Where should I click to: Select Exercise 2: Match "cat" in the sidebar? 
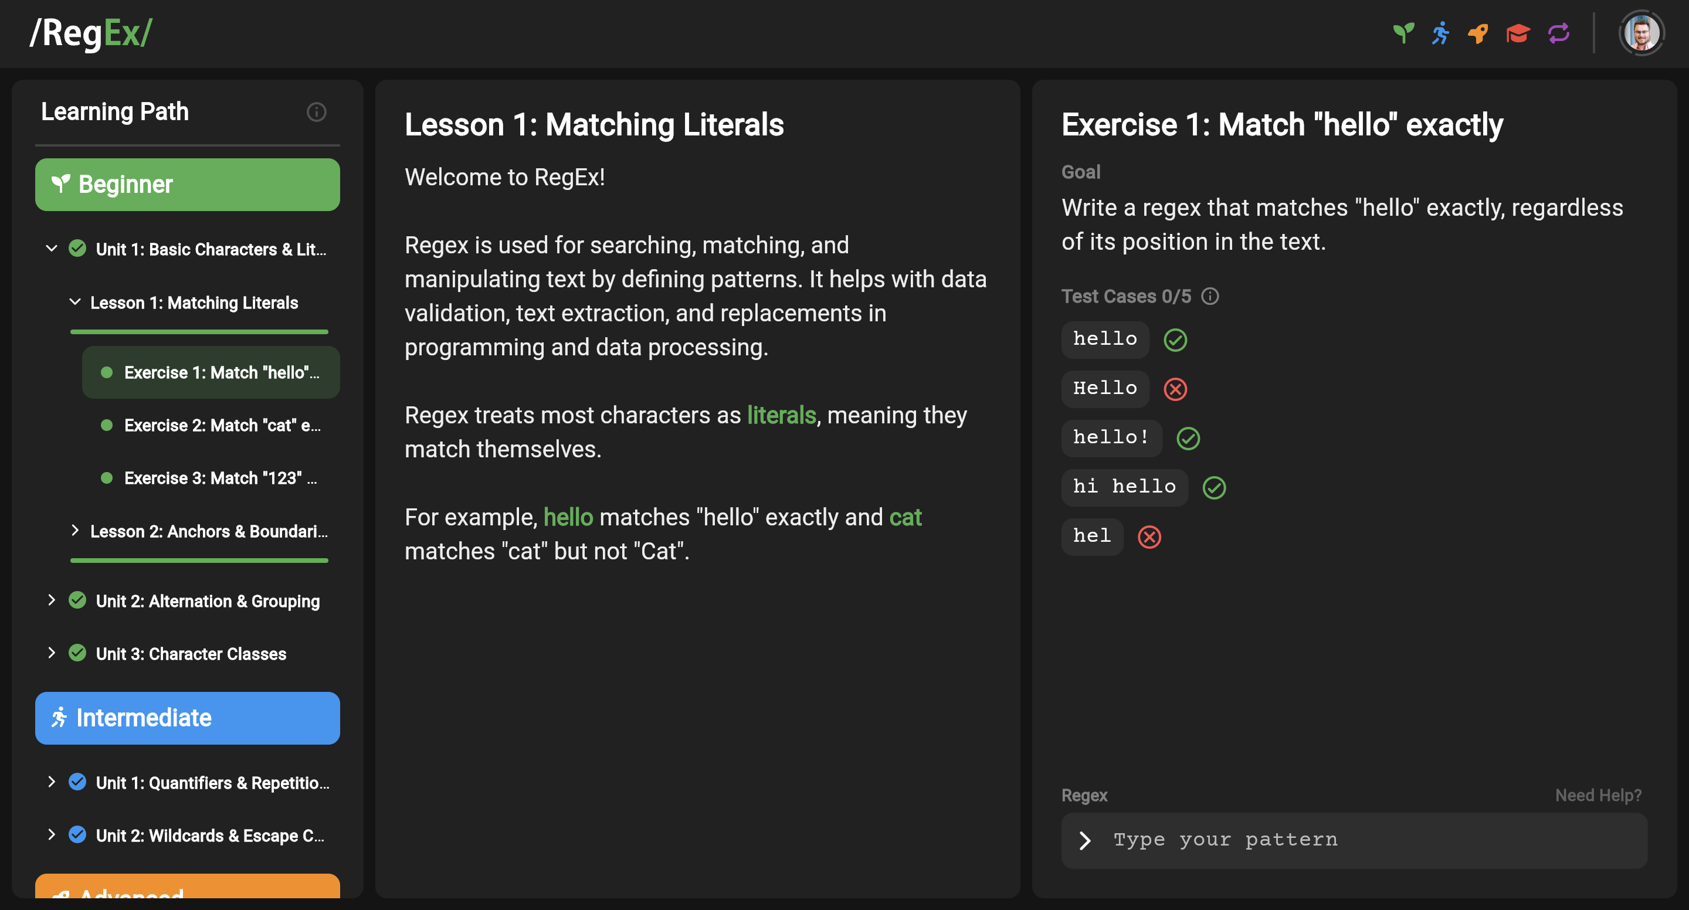pyautogui.click(x=222, y=425)
